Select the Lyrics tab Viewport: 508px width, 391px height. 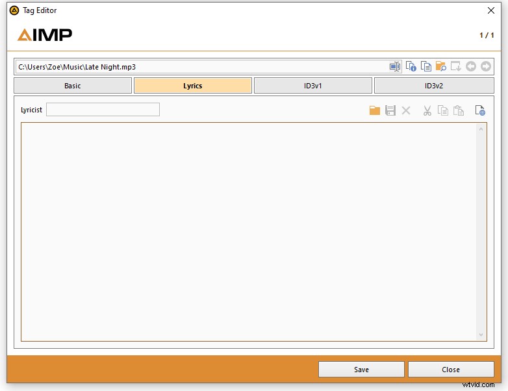[193, 86]
